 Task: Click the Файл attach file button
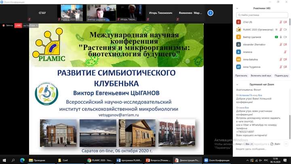coord(275,144)
